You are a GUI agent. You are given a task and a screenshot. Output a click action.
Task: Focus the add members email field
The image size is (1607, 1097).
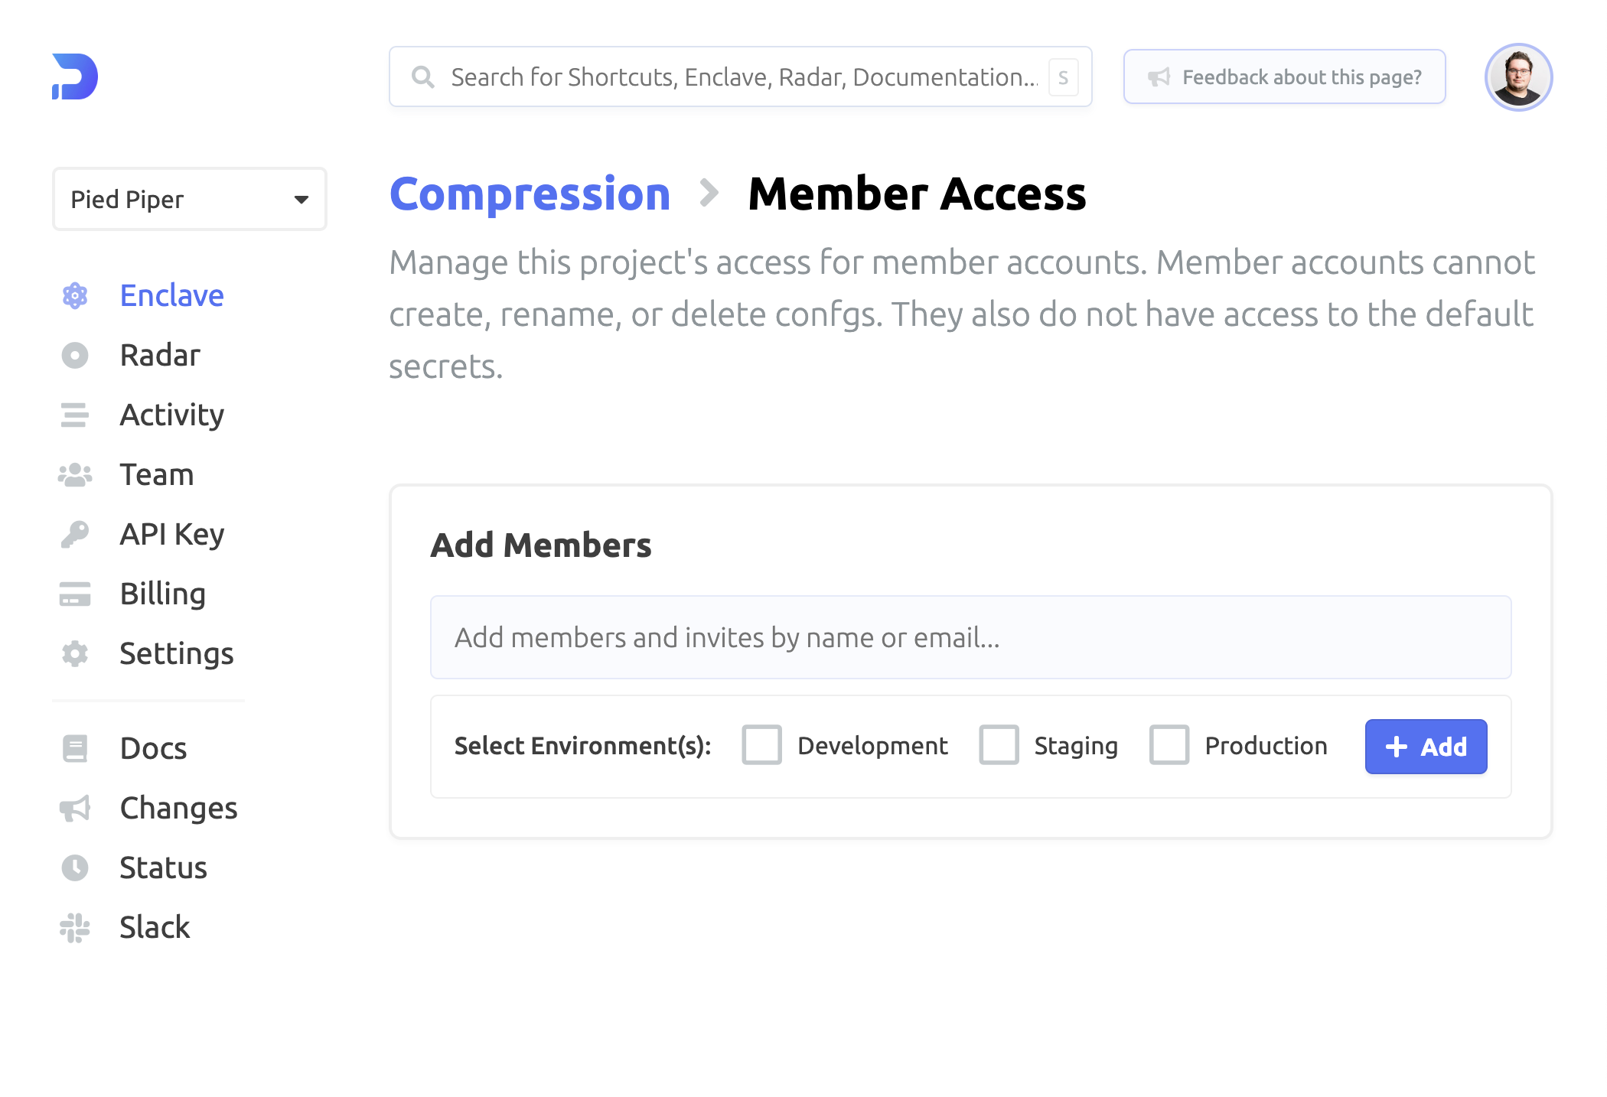tap(970, 637)
